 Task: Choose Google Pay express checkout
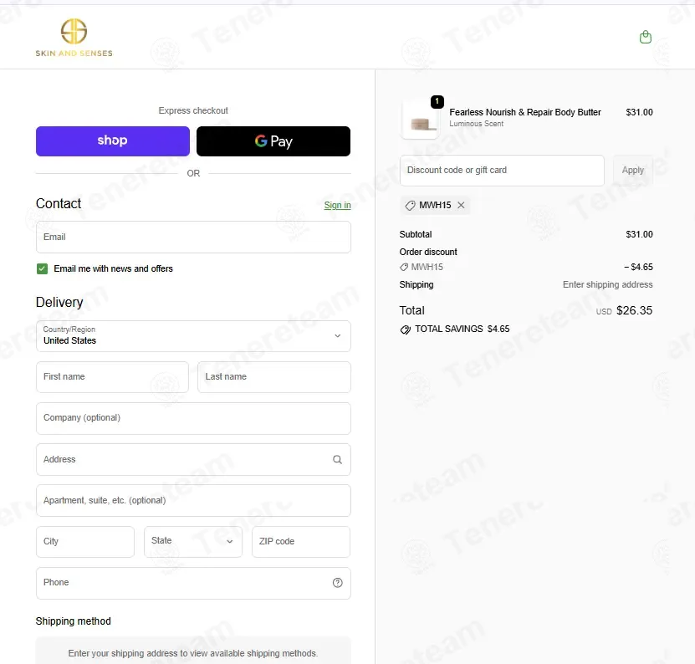pyautogui.click(x=273, y=141)
